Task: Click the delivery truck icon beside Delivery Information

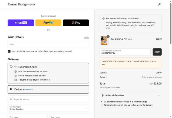Action: (103, 95)
